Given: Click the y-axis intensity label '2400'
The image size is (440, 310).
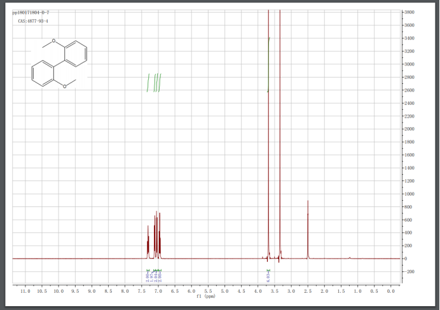Looking at the screenshot, I should click(409, 103).
